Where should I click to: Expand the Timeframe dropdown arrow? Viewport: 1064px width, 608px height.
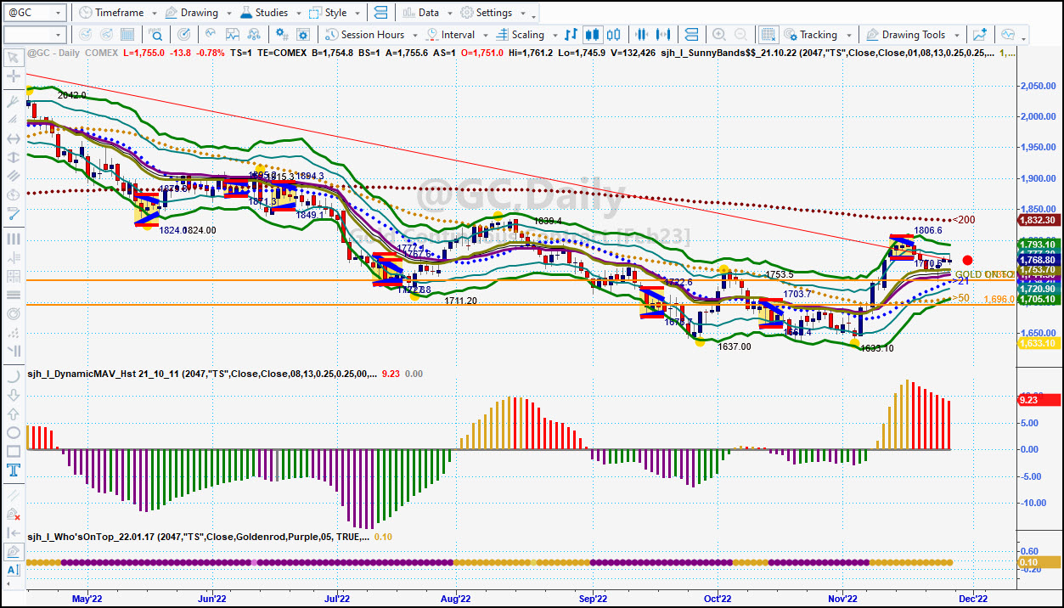click(x=153, y=14)
